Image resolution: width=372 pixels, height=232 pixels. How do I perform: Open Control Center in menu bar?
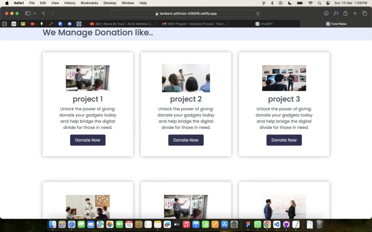328,3
